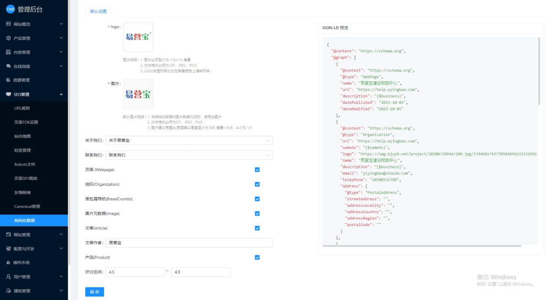The width and height of the screenshot is (550, 300).
Task: Click the 保存 button
Action: (x=94, y=292)
